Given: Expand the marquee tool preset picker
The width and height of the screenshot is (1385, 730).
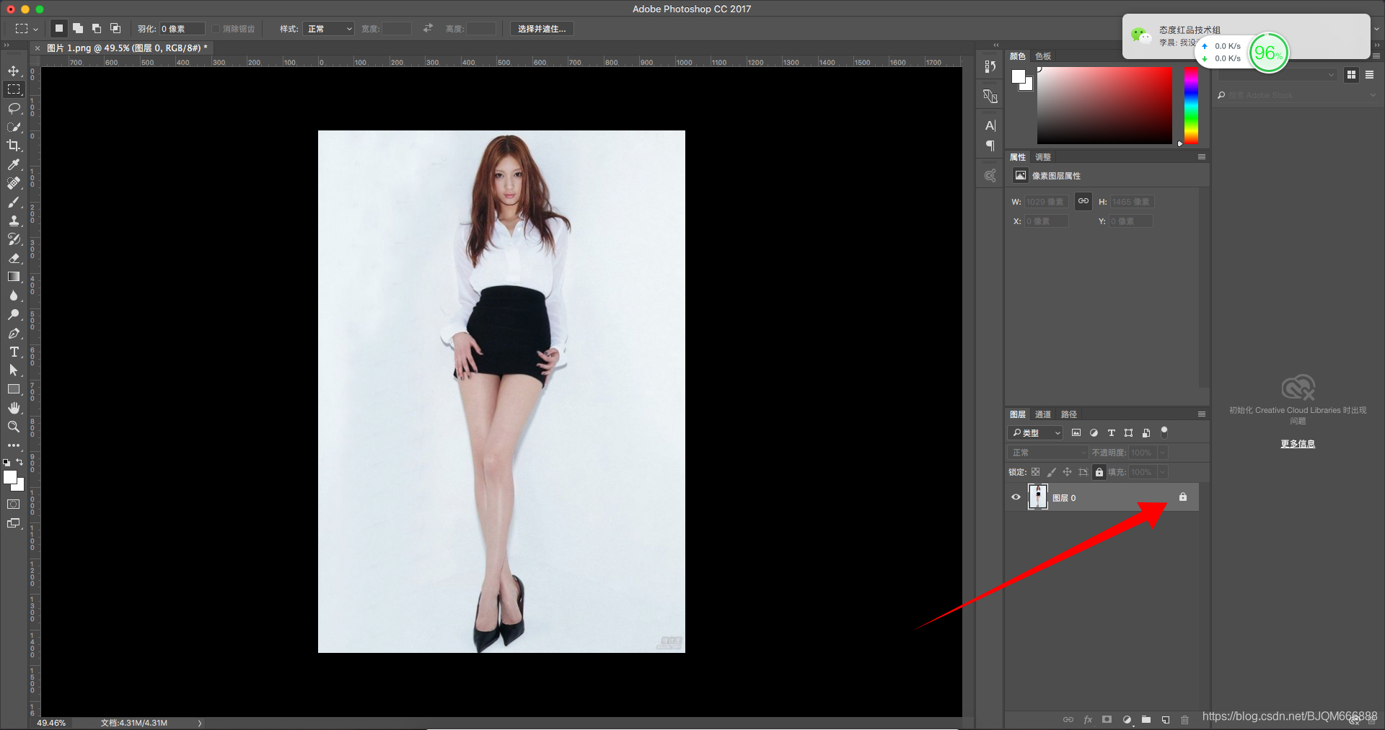Looking at the screenshot, I should pos(26,29).
